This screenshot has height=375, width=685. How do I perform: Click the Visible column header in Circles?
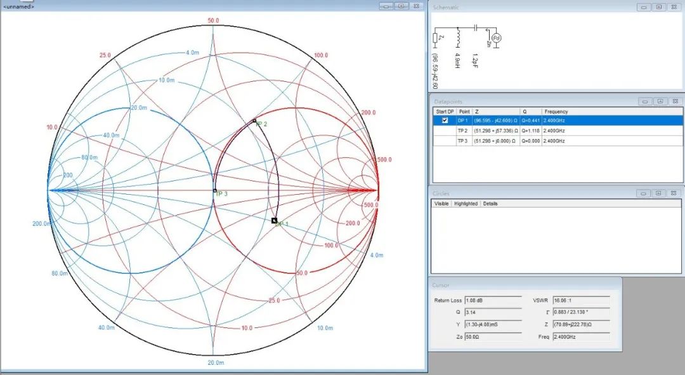pos(441,204)
